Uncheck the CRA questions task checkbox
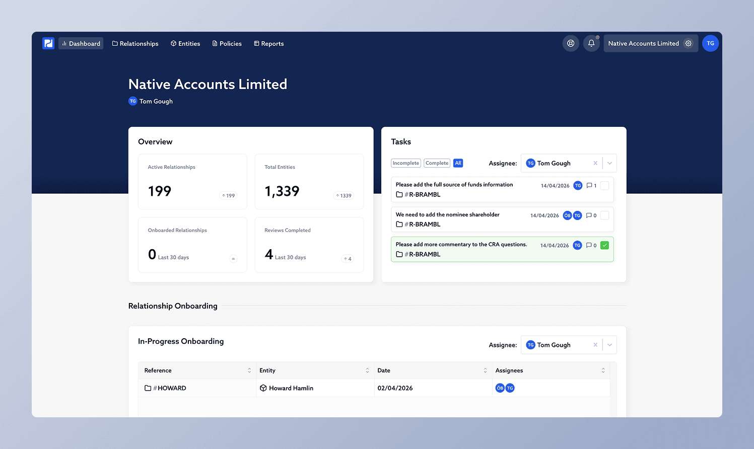 (x=605, y=246)
